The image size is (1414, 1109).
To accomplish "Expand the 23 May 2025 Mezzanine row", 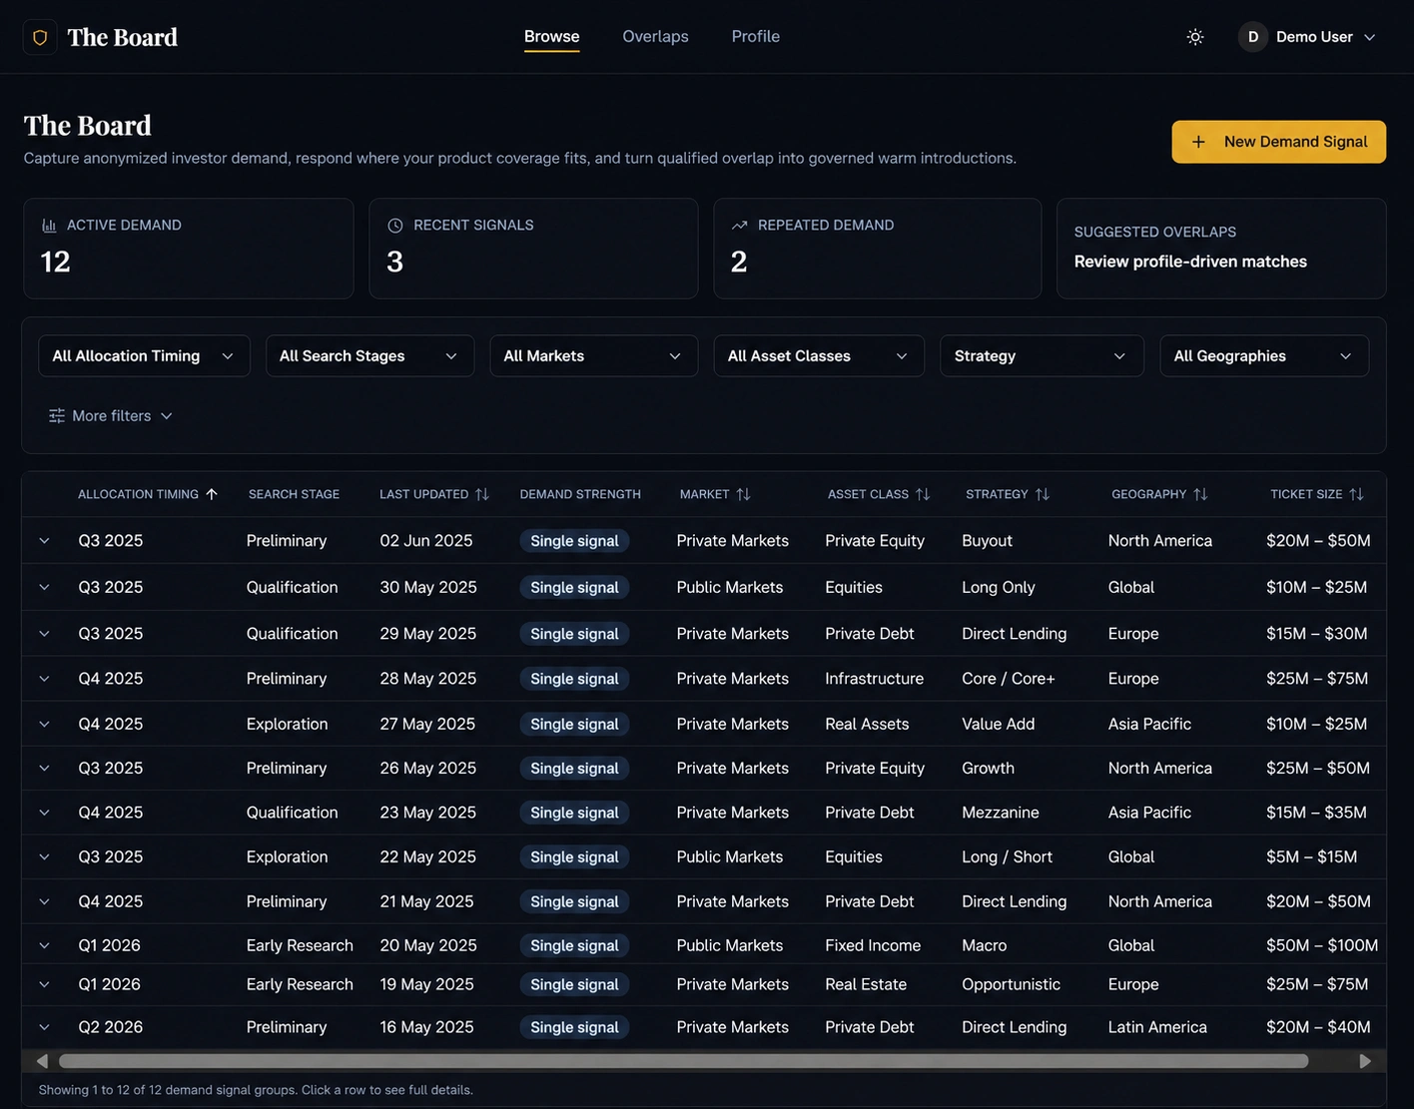I will 44,813.
